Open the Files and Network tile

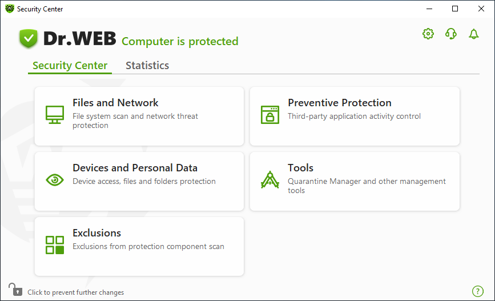tap(139, 117)
